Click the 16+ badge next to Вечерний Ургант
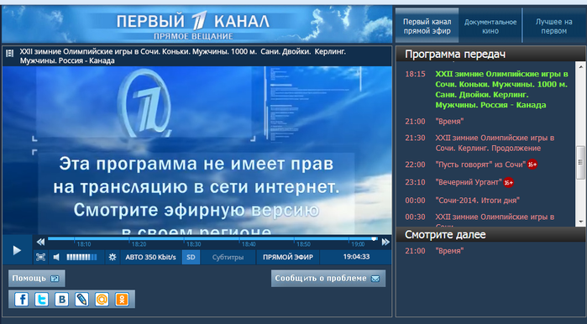 tap(508, 182)
